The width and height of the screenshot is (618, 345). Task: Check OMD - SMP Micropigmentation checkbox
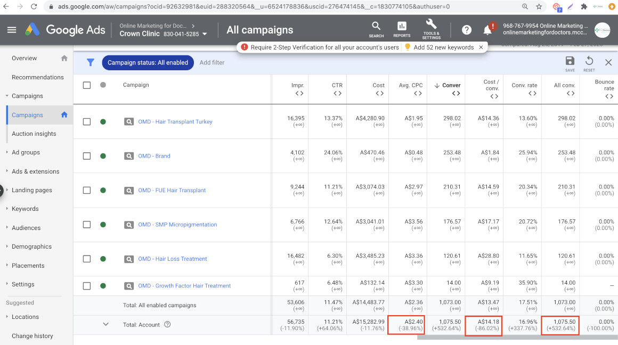(87, 225)
